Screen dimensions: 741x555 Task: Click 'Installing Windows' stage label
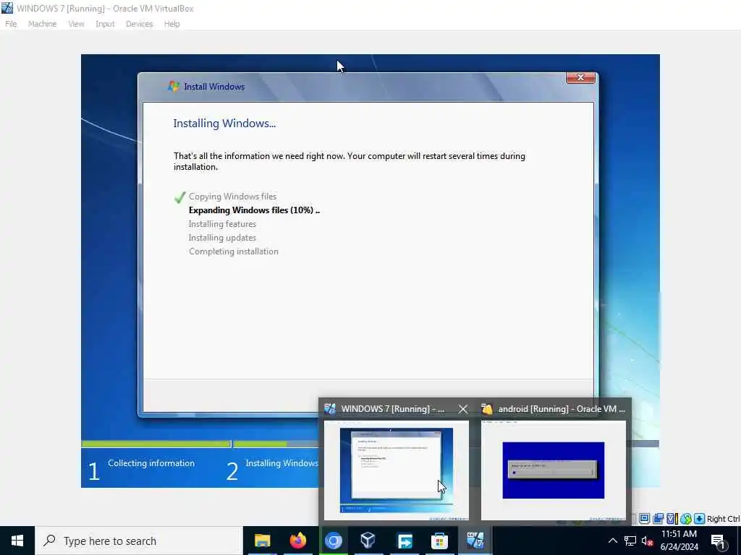pos(281,463)
